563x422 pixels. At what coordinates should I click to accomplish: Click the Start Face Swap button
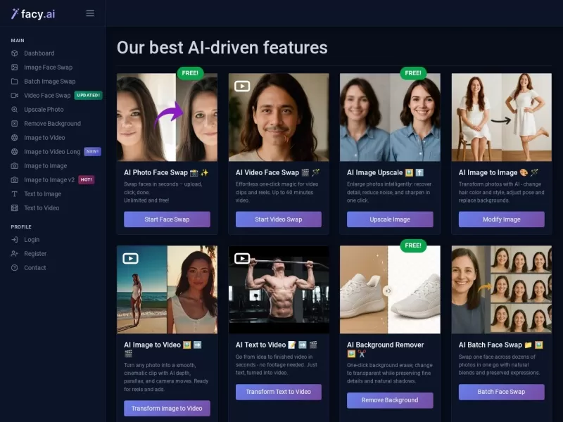(x=167, y=219)
